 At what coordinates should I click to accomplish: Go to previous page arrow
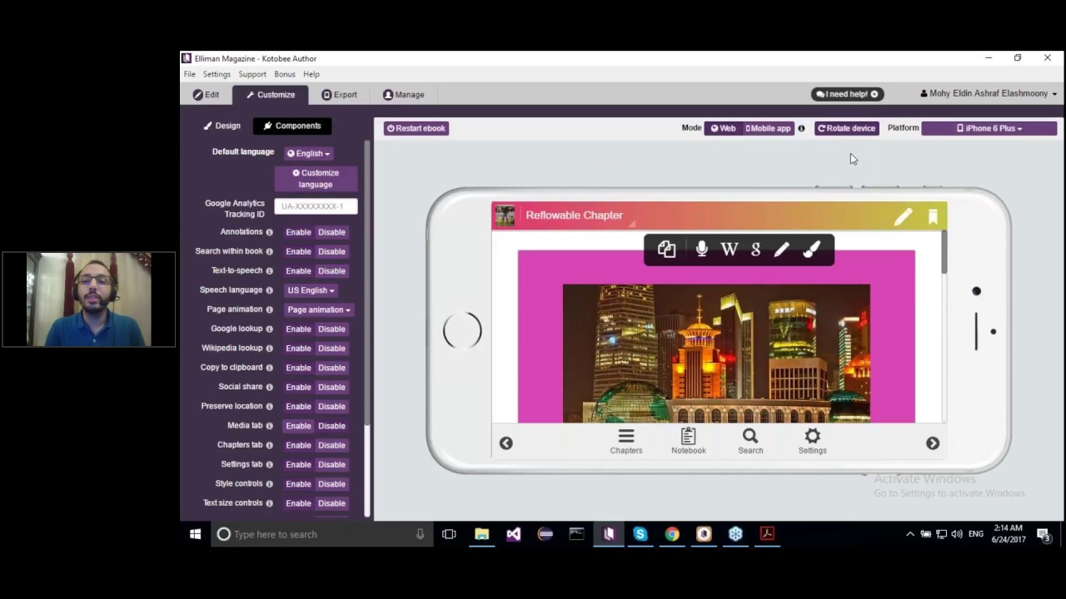(506, 443)
